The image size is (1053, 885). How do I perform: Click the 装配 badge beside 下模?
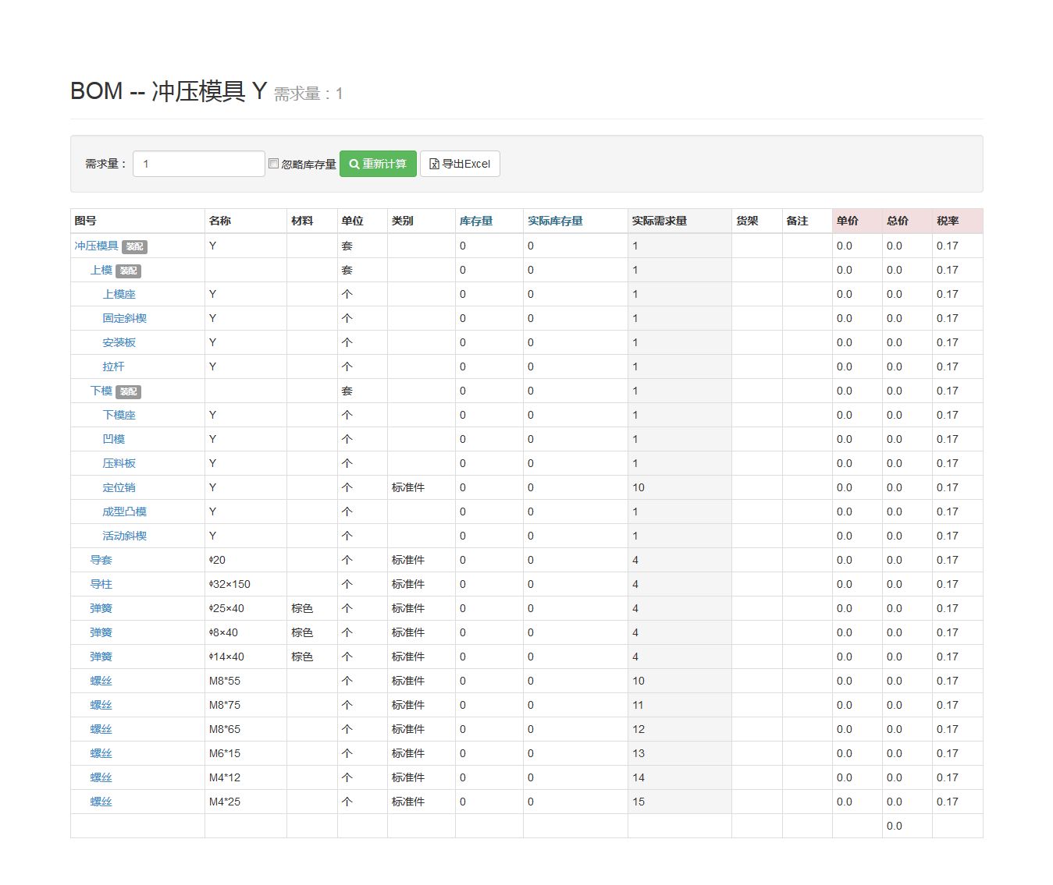point(127,391)
